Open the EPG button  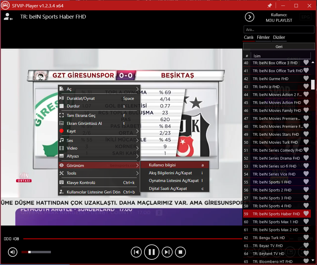click(x=306, y=17)
